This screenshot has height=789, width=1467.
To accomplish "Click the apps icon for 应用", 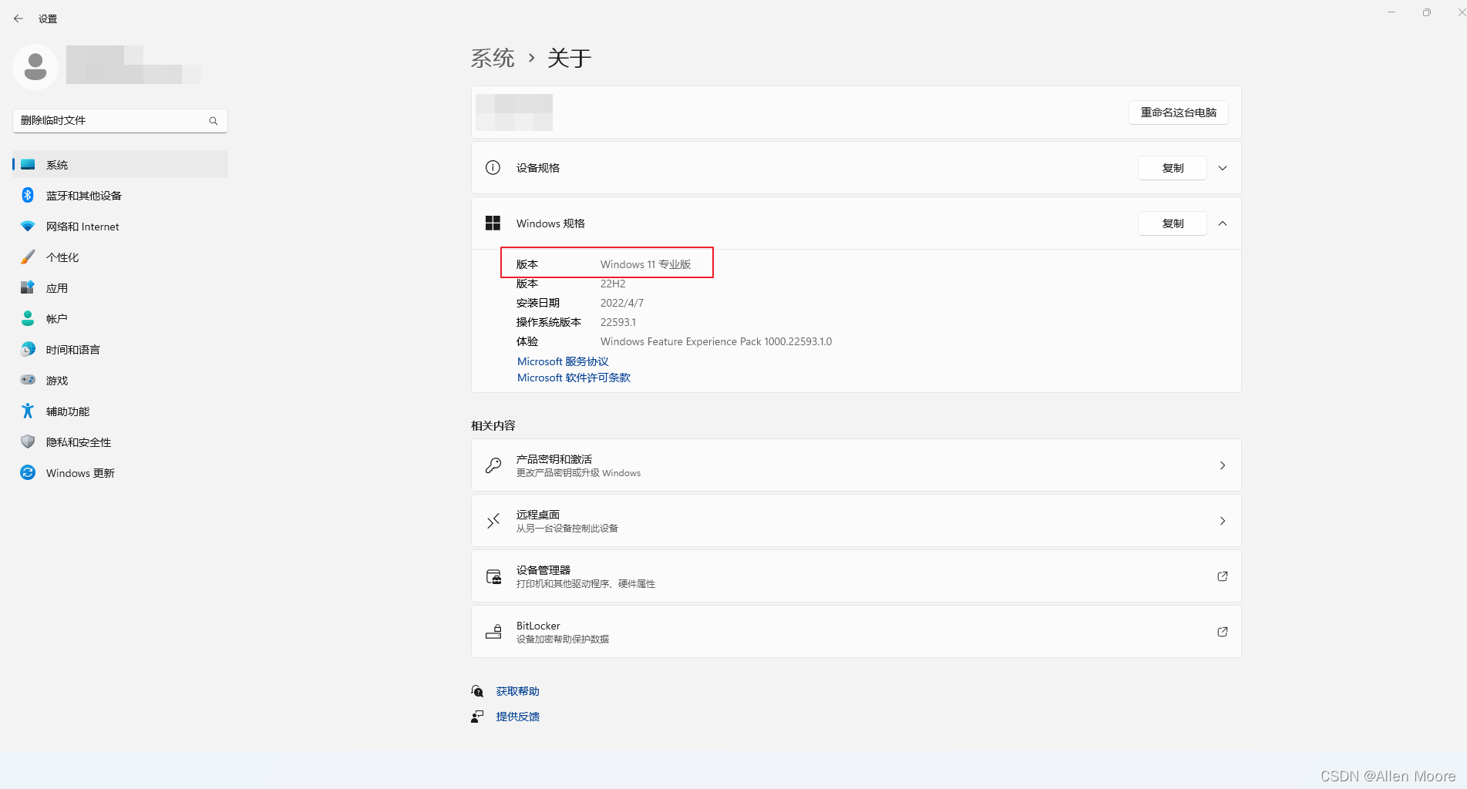I will tap(28, 287).
